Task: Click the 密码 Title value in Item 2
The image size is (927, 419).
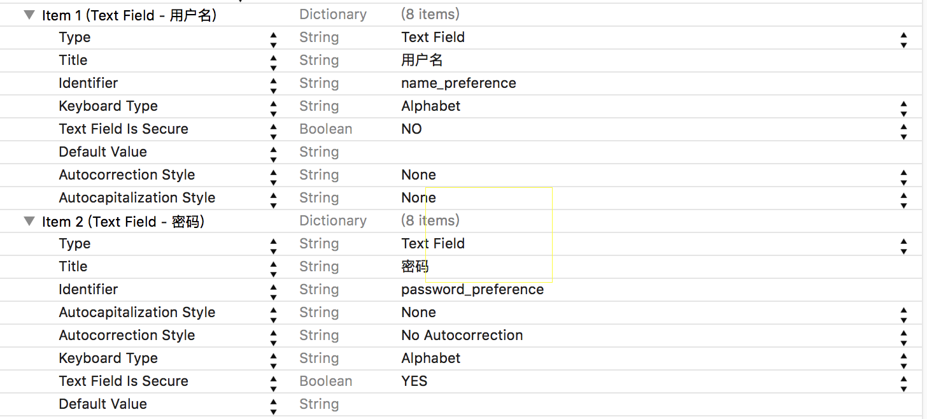Action: click(x=414, y=267)
